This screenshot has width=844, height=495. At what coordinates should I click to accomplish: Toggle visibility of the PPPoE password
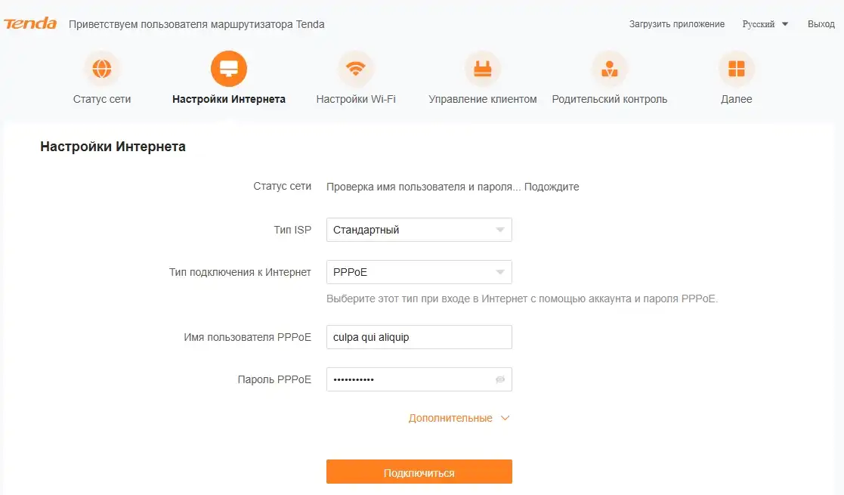point(500,379)
